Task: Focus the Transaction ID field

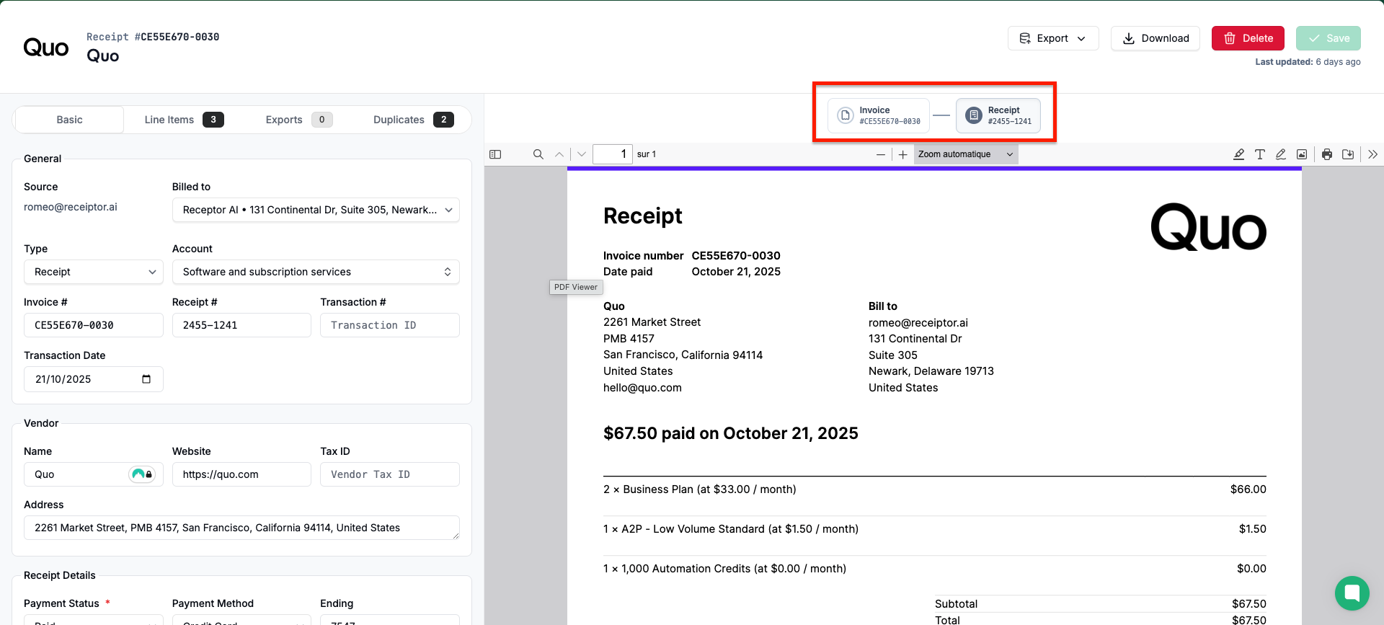Action: [x=390, y=325]
